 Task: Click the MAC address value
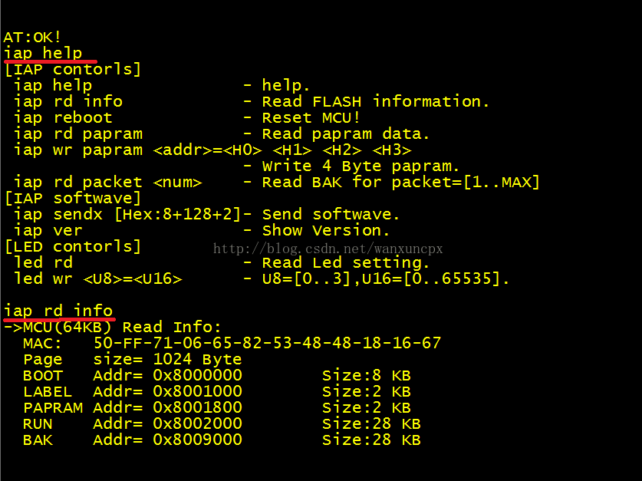click(x=267, y=343)
